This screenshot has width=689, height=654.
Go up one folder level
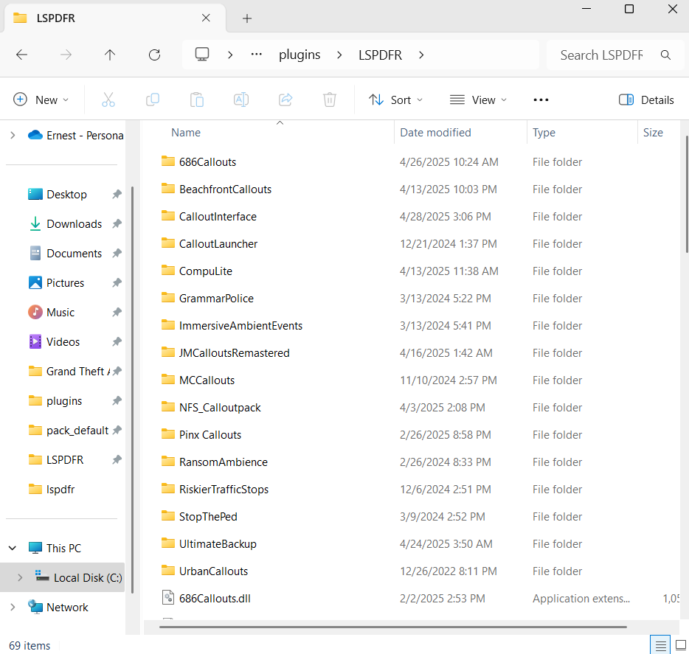[110, 55]
